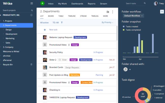Click the search projects magnifier icon
Viewport: 165px width, 103px height.
[32, 10]
